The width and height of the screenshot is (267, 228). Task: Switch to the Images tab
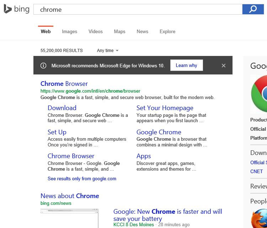click(69, 32)
